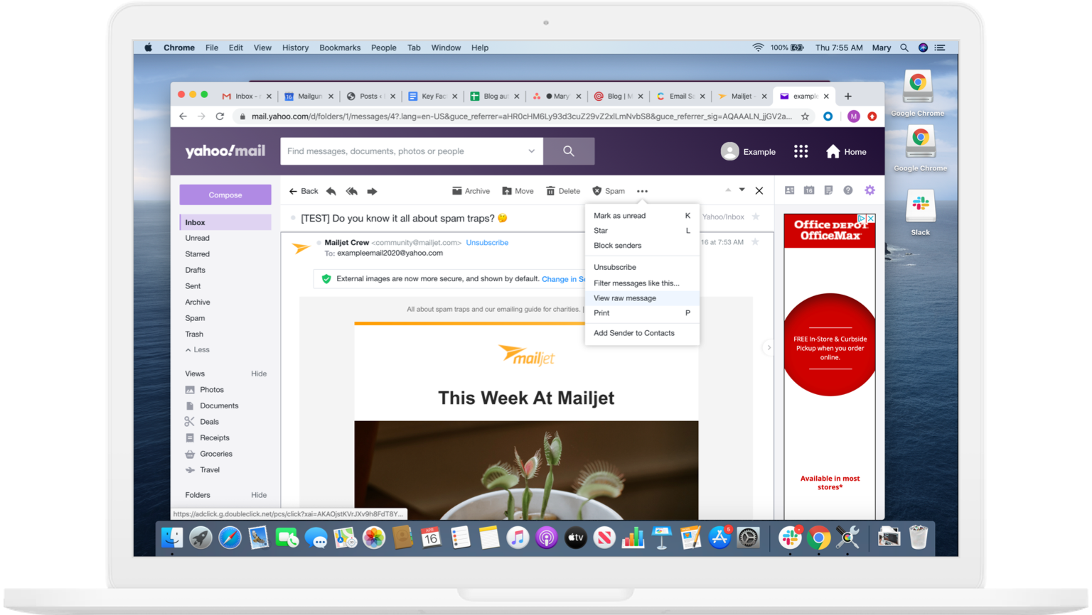Open a new Chrome tab
The width and height of the screenshot is (1092, 615).
[x=847, y=96]
